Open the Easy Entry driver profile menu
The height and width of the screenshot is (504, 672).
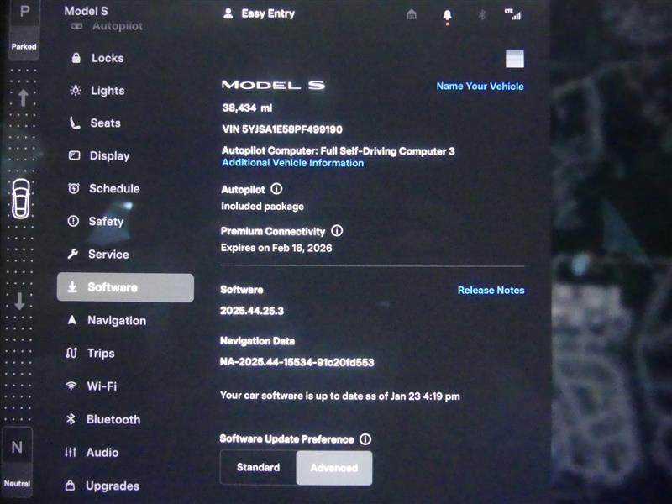tap(259, 14)
